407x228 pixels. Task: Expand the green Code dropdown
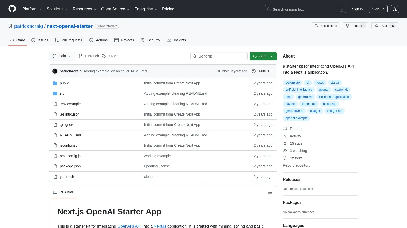pyautogui.click(x=263, y=56)
